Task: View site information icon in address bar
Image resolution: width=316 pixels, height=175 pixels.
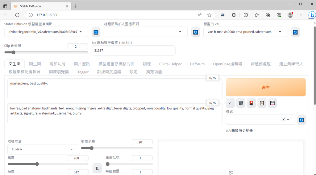Action: tap(31, 15)
